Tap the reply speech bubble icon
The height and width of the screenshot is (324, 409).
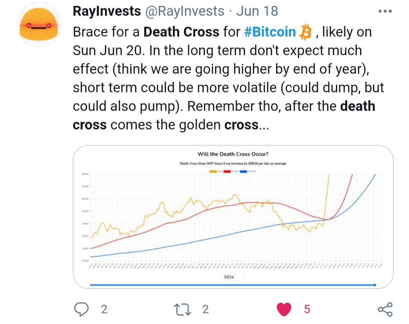81,309
